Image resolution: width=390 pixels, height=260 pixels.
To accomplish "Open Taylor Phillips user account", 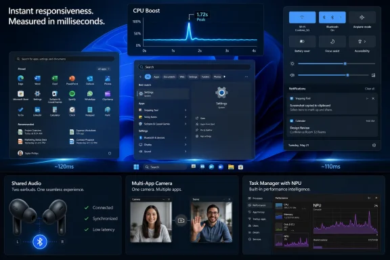I will point(28,153).
